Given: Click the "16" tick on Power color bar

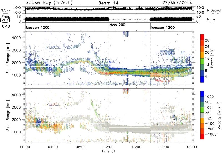Looking at the screenshot, I should (x=207, y=59).
